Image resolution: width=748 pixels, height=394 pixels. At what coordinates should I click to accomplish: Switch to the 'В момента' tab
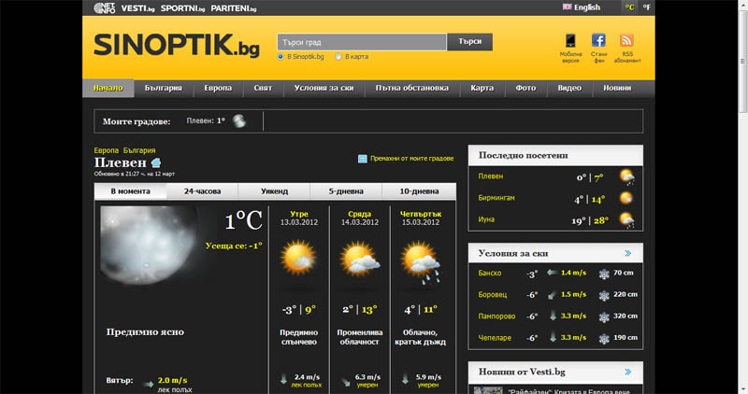coord(130,191)
